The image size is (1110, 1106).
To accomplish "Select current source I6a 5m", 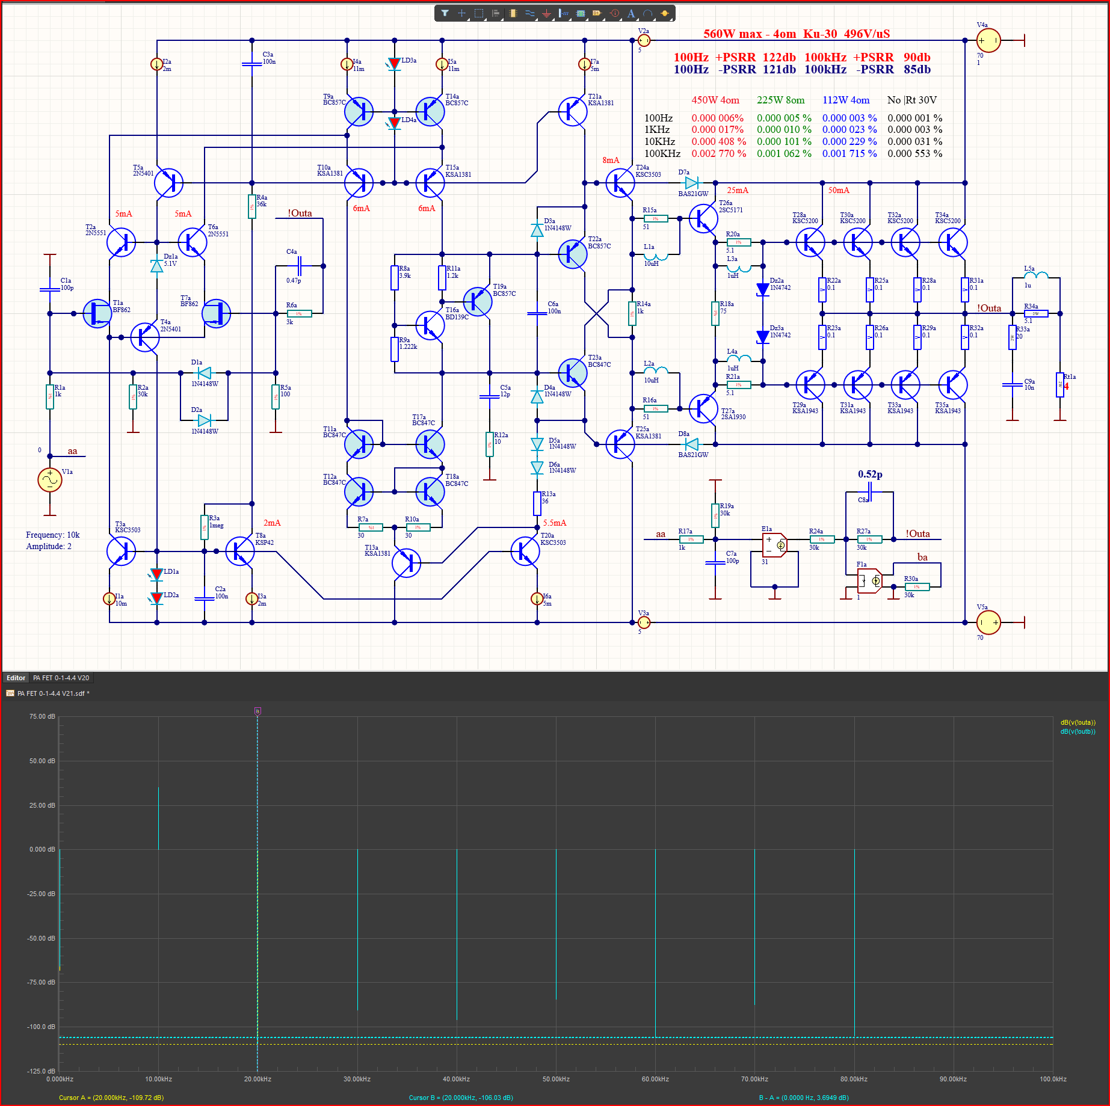I will click(x=537, y=598).
